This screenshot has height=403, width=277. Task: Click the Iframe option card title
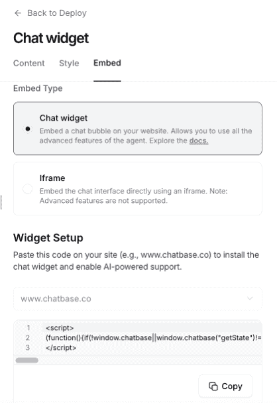(x=52, y=178)
